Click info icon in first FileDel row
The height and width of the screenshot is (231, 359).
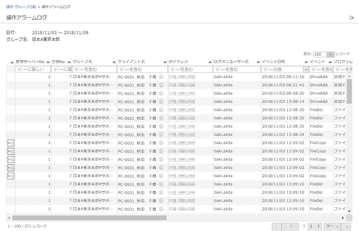[x=161, y=110]
